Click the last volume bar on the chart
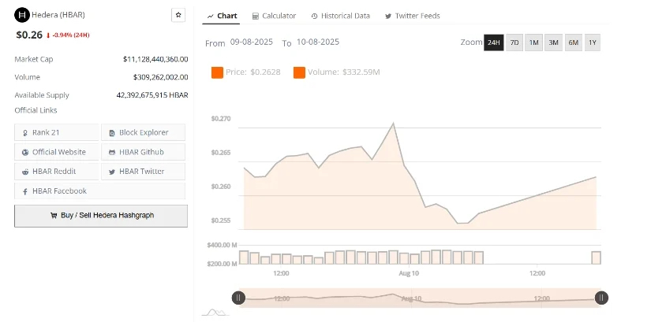651x322 pixels. tap(596, 257)
